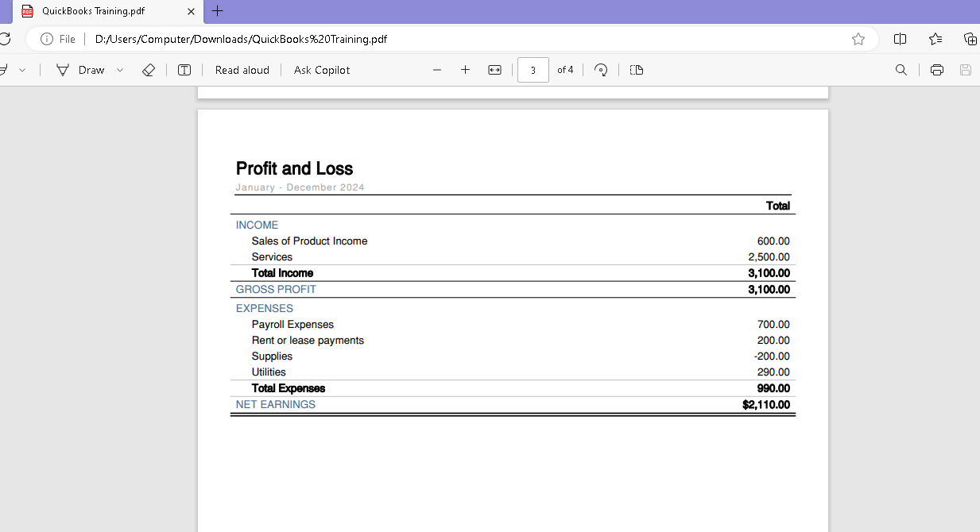Open a new browser tab
This screenshot has height=532, width=980.
(218, 11)
